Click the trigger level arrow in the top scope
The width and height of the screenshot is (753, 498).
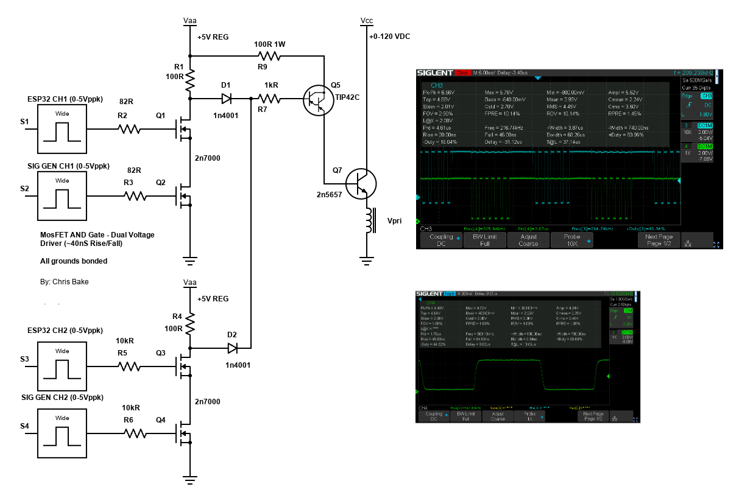679,180
